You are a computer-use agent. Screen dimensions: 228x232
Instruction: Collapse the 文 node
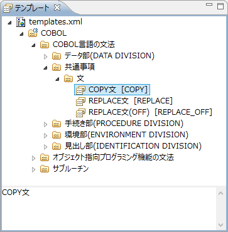[x=57, y=79]
